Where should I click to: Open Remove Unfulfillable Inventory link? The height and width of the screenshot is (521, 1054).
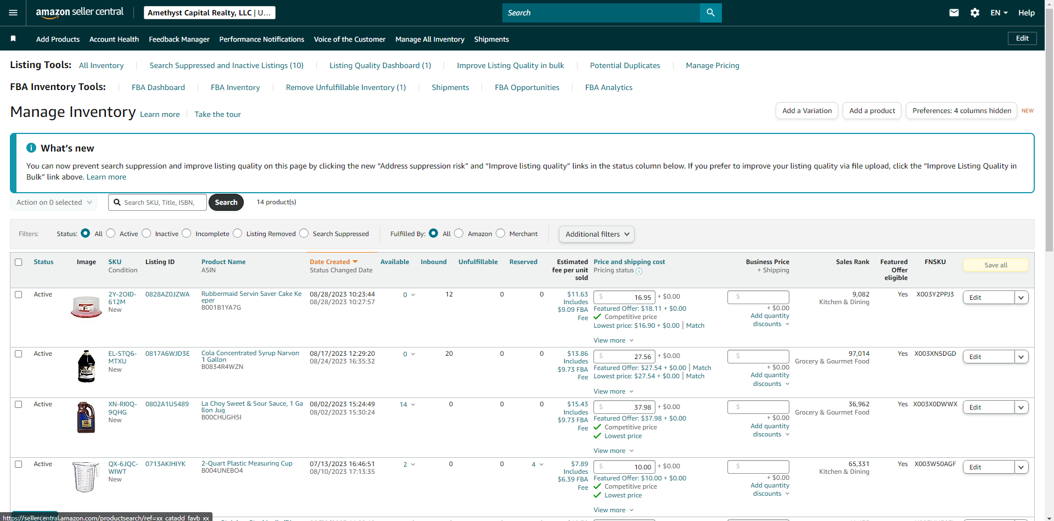click(x=346, y=87)
